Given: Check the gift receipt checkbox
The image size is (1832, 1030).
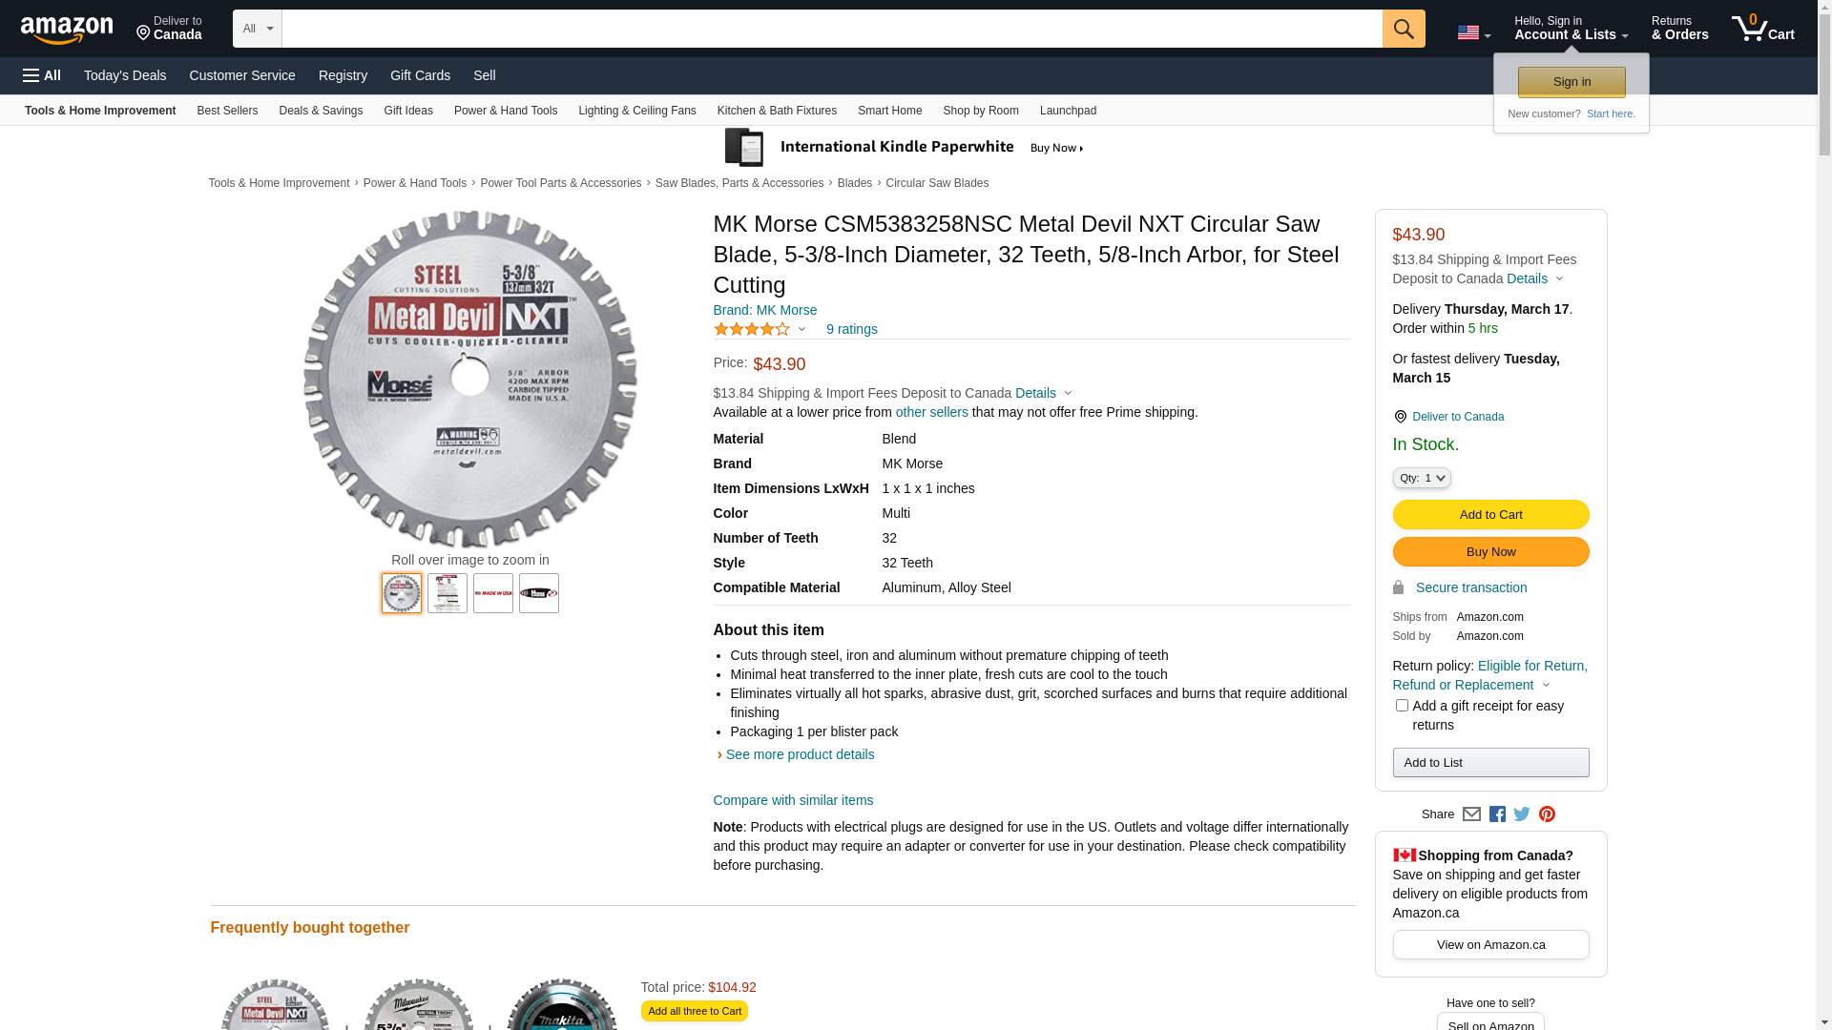Looking at the screenshot, I should pos(1402,706).
